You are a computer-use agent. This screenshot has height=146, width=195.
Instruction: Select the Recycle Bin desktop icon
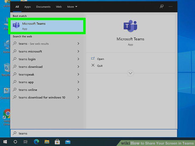pos(6,70)
